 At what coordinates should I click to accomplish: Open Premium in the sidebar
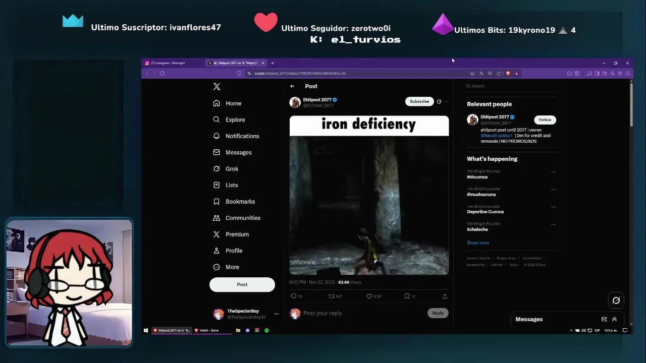click(x=231, y=234)
